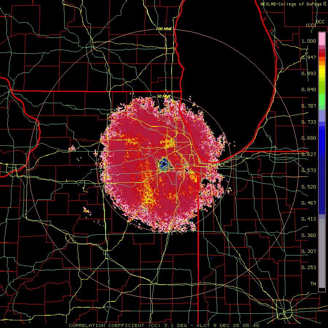Click the 100 NMI range ring label
The height and width of the screenshot is (328, 328).
coord(164,29)
